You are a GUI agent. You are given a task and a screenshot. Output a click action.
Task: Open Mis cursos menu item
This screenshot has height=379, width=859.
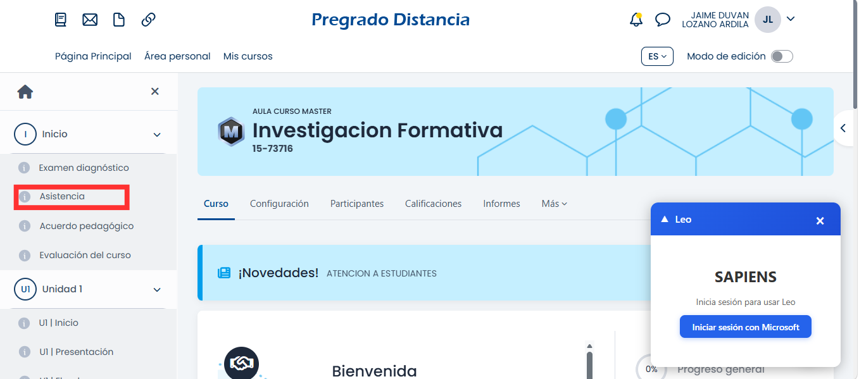tap(248, 56)
